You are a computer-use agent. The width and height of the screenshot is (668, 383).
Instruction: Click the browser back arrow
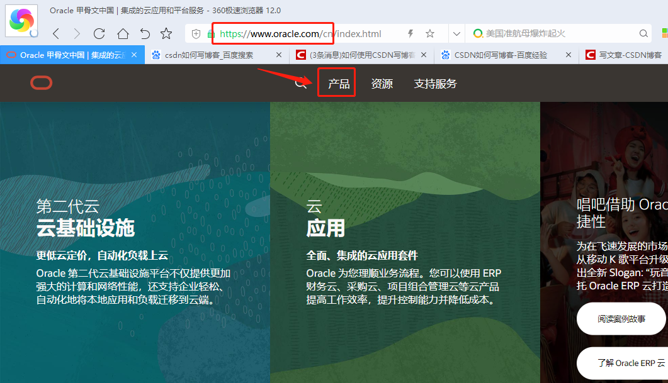coord(56,33)
